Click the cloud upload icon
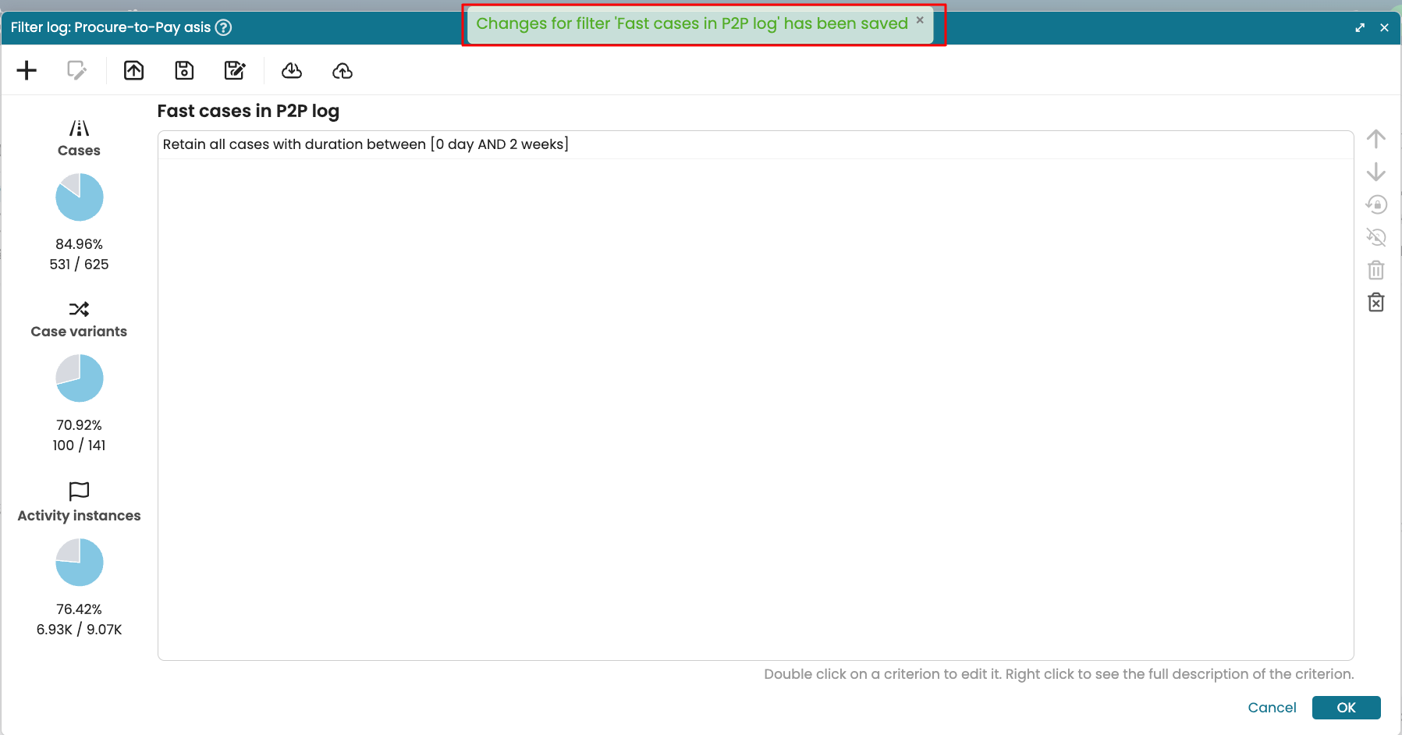 343,71
